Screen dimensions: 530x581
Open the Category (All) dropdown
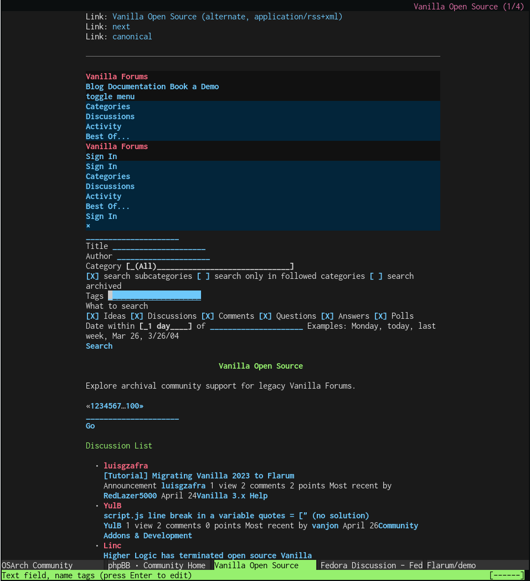pos(210,266)
